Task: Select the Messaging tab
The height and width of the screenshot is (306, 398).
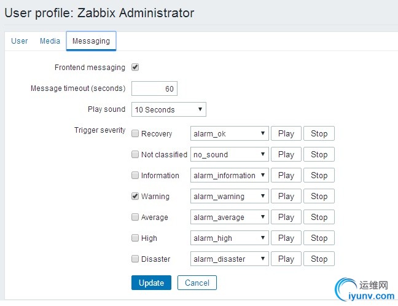Action: click(91, 41)
